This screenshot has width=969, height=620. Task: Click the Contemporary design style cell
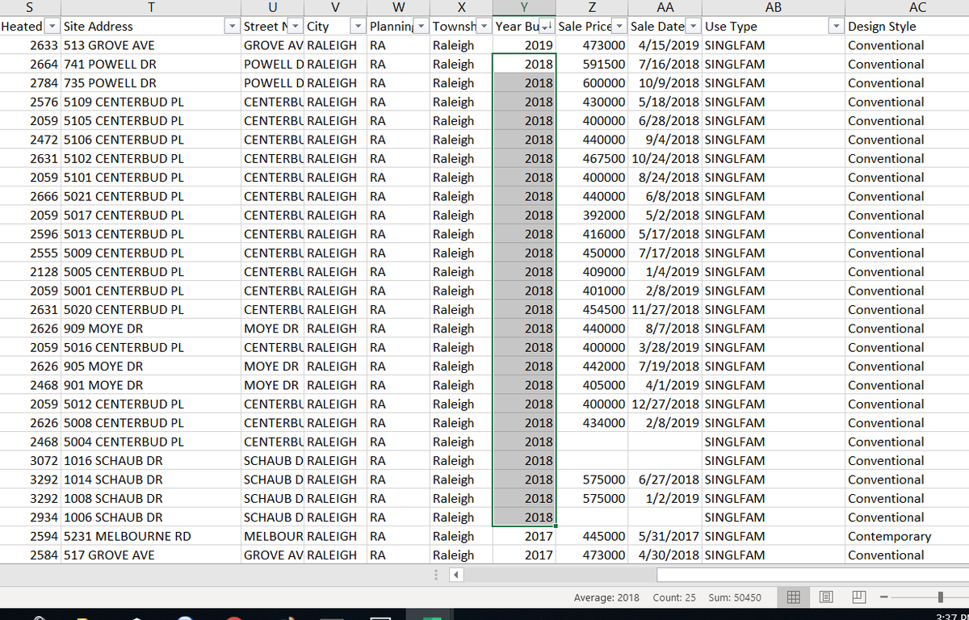coord(907,536)
